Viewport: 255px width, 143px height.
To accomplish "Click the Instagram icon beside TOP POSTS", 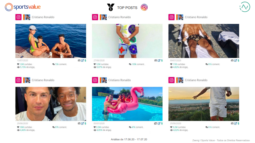I will coord(144,7).
